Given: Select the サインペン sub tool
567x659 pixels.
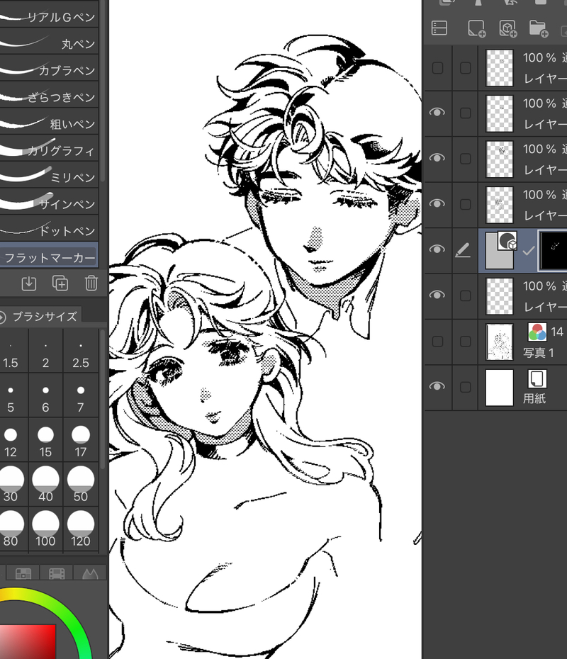Looking at the screenshot, I should 49,201.
